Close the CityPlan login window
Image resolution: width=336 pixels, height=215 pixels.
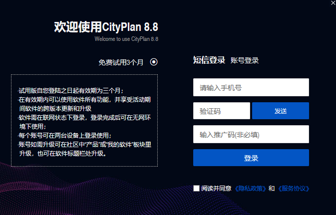[333, 3]
